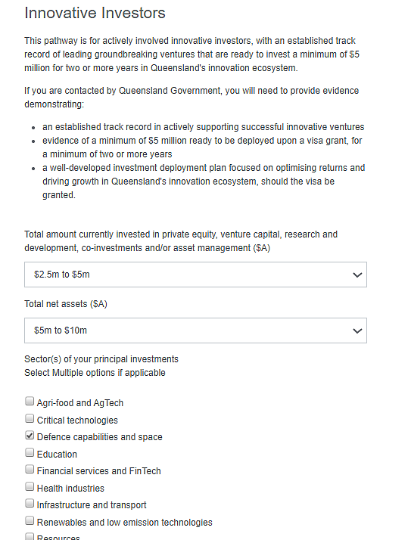Click the Health industries label text
The width and height of the screenshot is (411, 540).
(x=70, y=489)
